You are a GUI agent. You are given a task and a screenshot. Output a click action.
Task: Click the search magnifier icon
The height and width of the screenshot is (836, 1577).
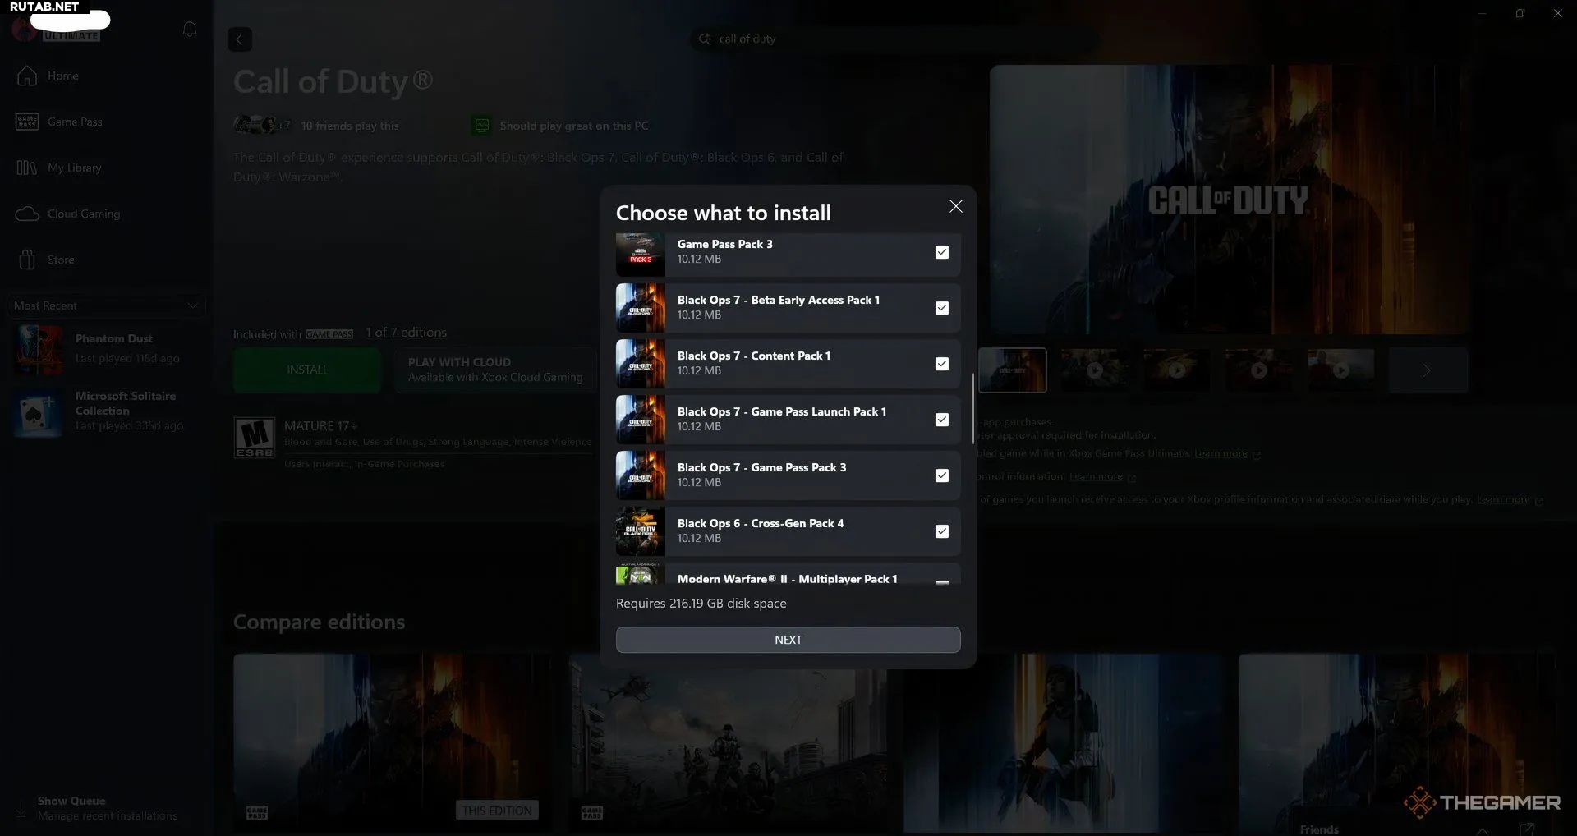coord(705,39)
